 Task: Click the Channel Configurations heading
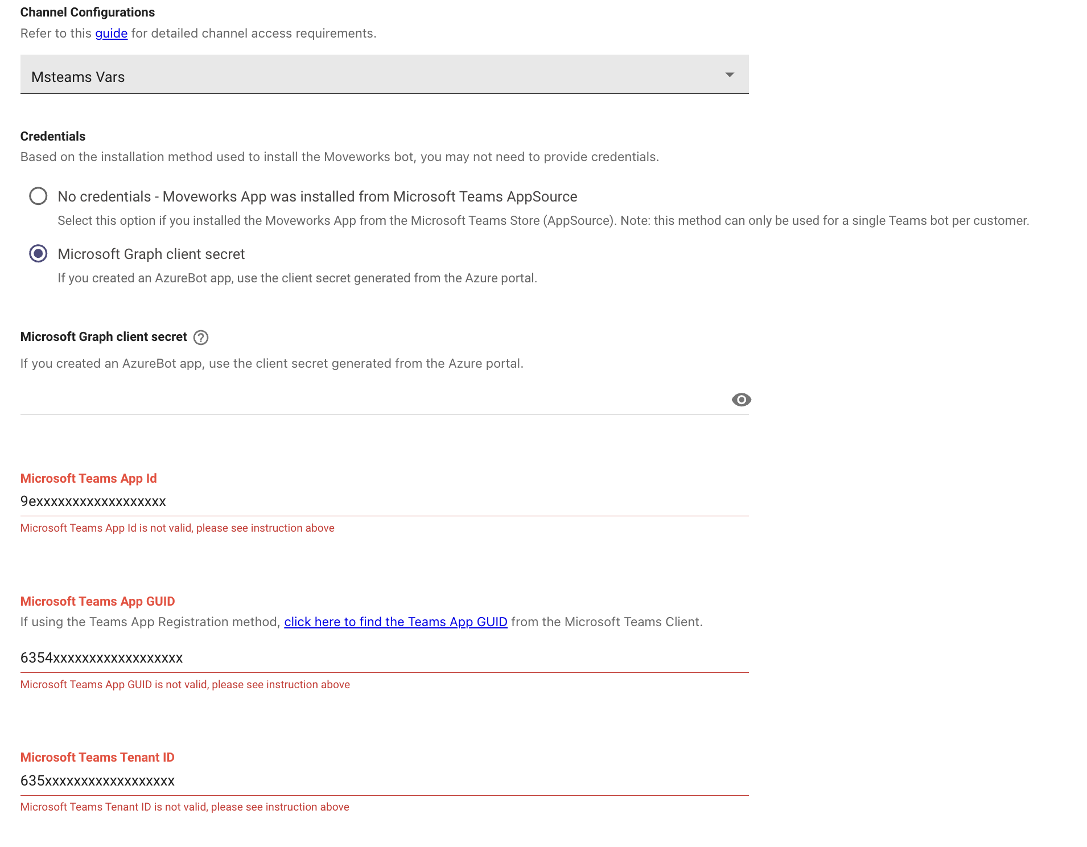click(x=88, y=13)
